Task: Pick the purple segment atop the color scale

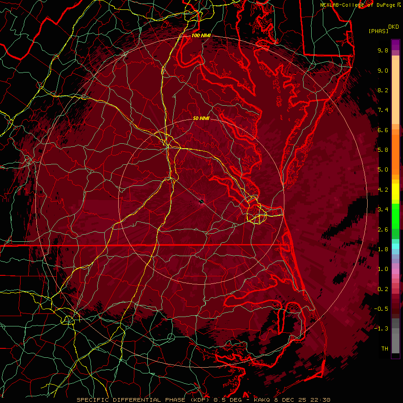Action: [x=395, y=45]
